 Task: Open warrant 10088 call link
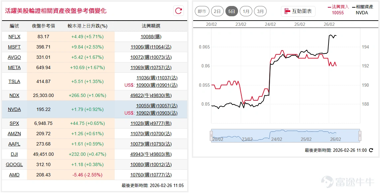click(x=151, y=37)
